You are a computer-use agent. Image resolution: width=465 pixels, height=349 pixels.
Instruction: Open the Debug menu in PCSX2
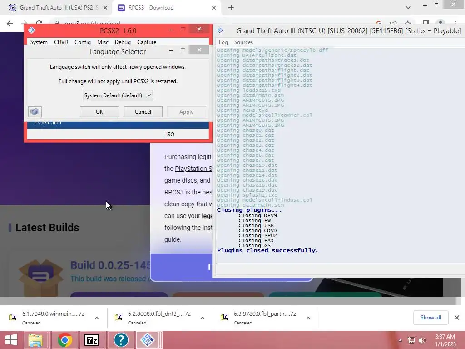[x=123, y=42]
